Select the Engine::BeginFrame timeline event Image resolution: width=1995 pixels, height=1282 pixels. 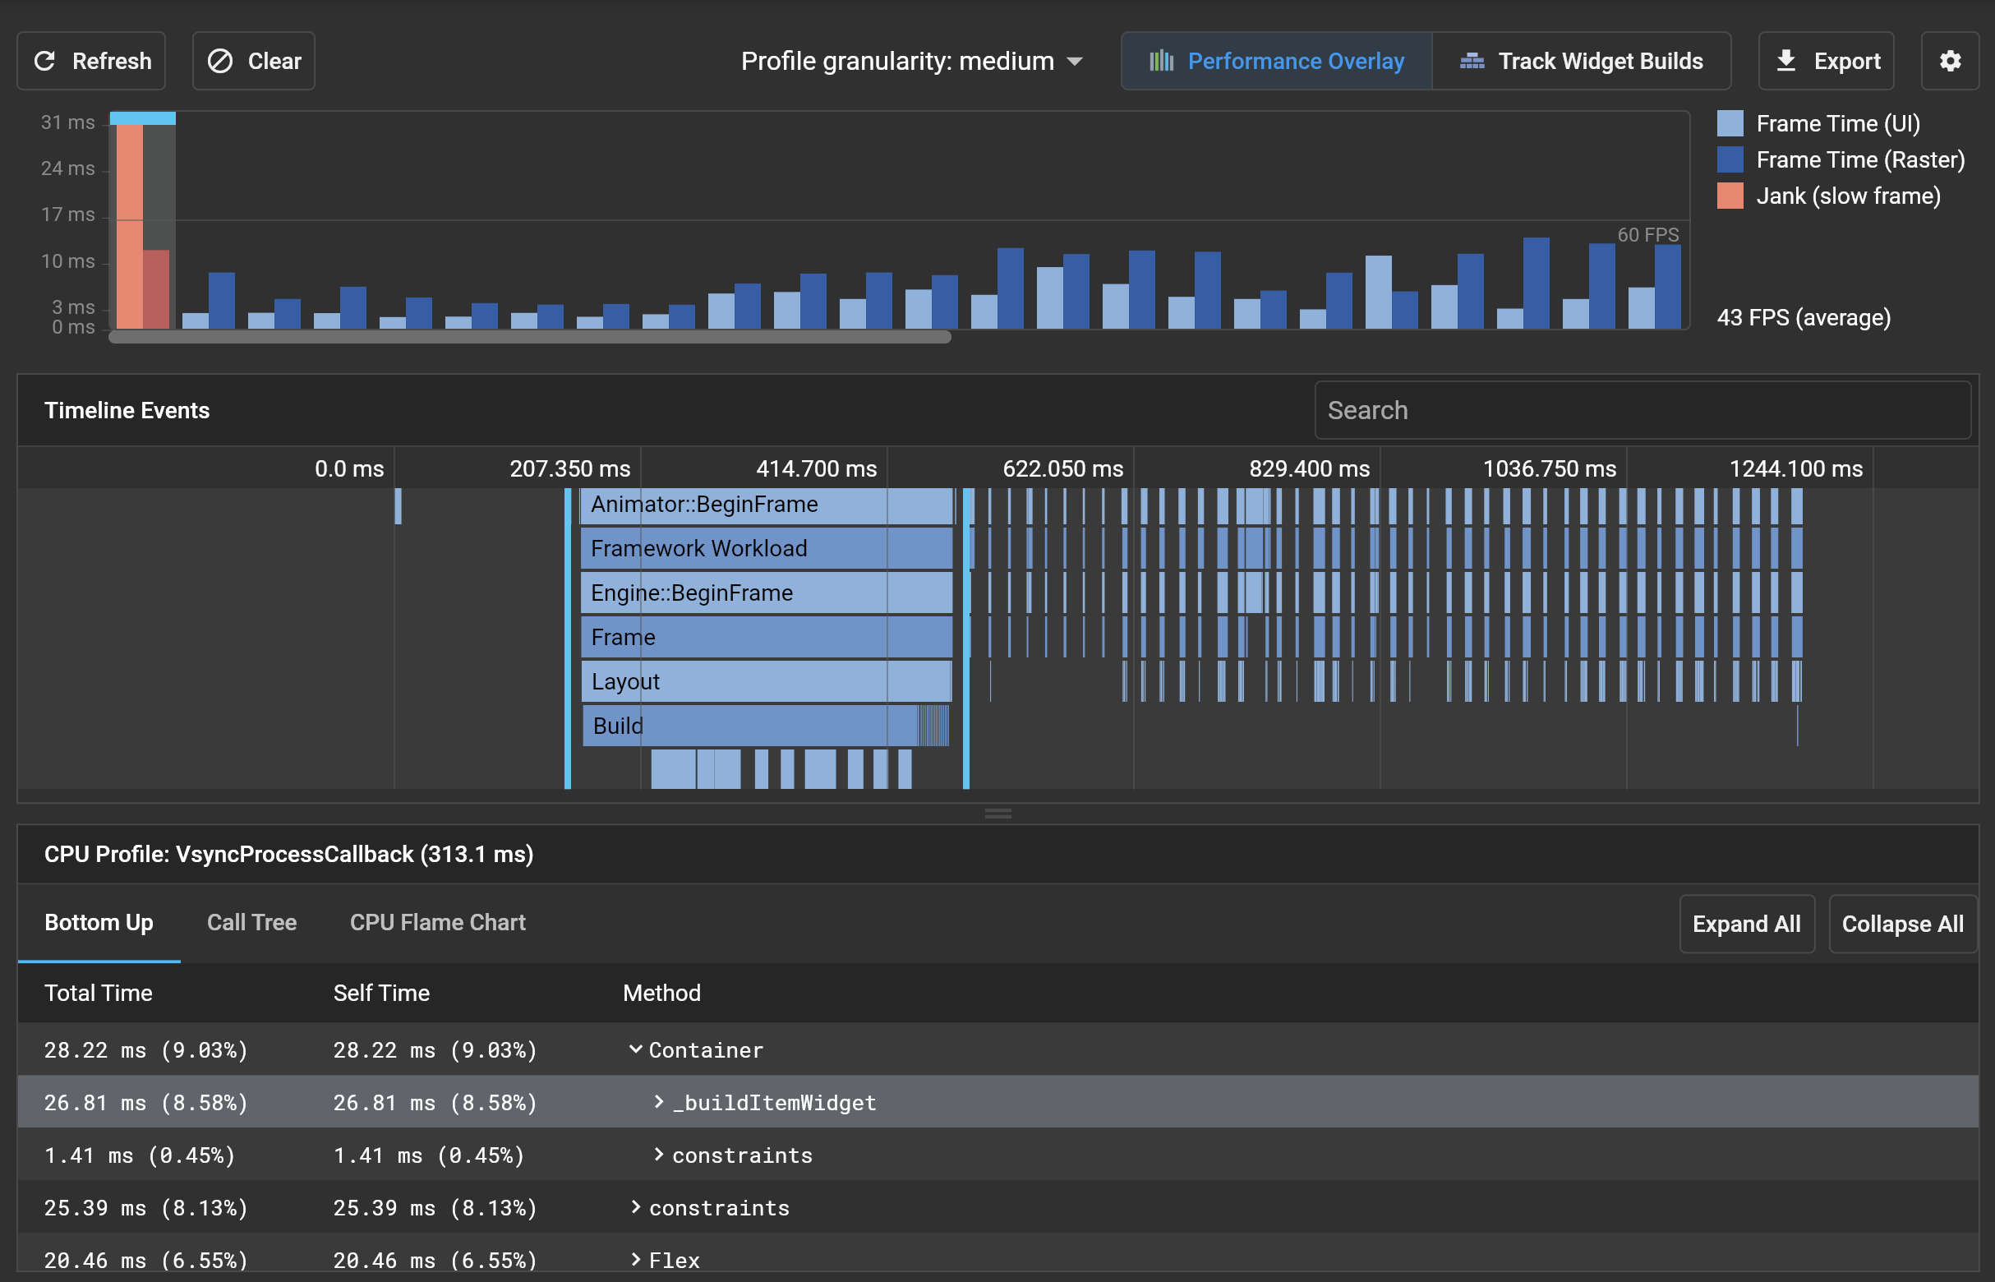click(x=767, y=593)
